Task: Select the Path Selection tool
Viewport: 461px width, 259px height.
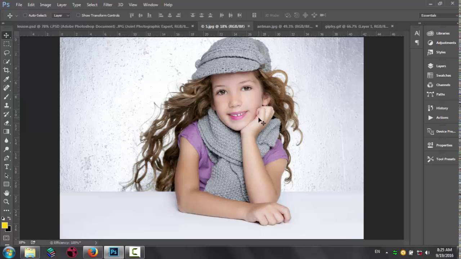Action: tap(6, 176)
